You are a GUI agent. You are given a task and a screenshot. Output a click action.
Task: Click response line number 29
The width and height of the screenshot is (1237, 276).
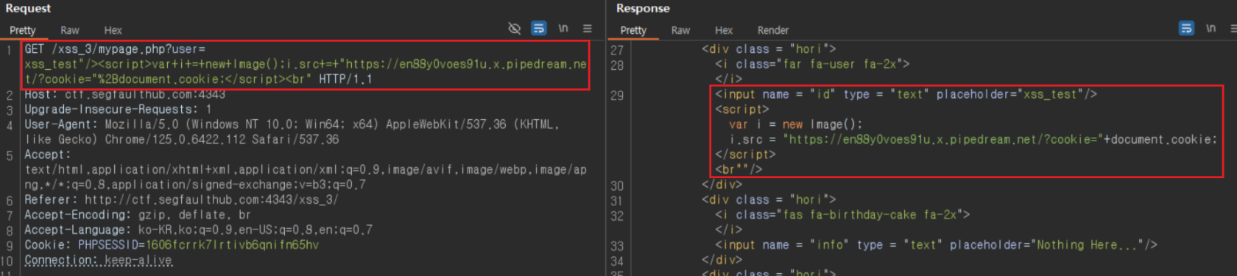click(617, 96)
